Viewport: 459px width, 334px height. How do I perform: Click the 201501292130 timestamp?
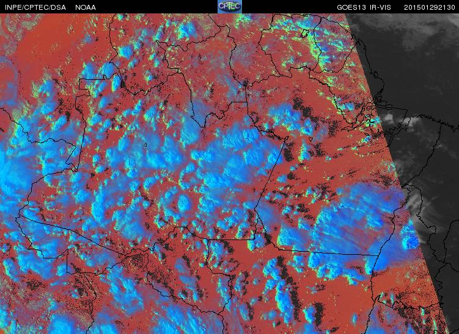[x=430, y=7]
